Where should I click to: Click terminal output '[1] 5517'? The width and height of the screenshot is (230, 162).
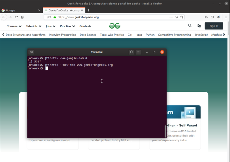[34, 61]
